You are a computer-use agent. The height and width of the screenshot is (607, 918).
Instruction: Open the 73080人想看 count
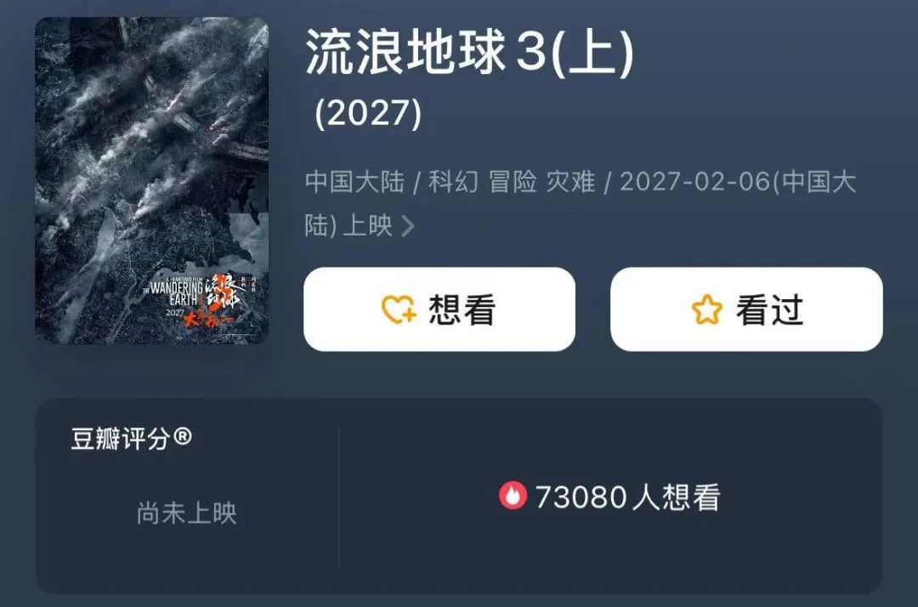(x=627, y=497)
